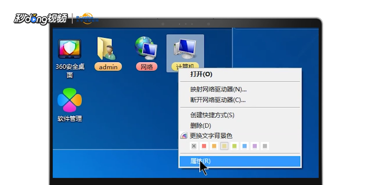
Task: Click the 软件管理 label text
Action: coord(70,118)
